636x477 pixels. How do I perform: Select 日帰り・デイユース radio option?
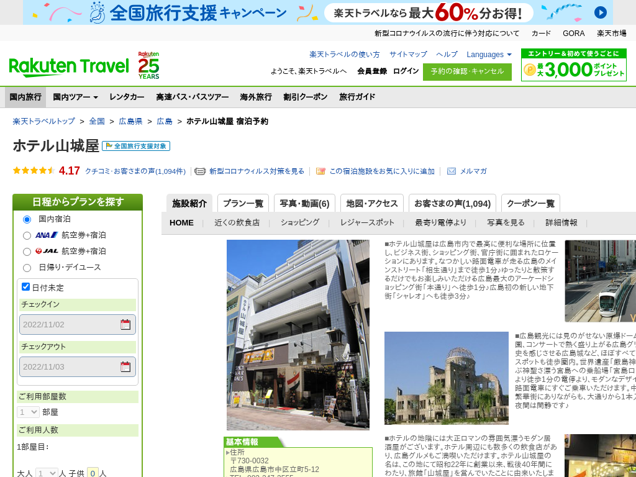(x=27, y=268)
